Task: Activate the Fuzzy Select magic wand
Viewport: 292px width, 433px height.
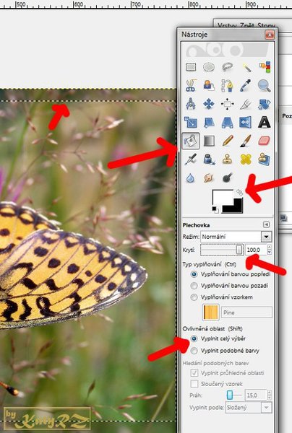Action: [x=246, y=67]
